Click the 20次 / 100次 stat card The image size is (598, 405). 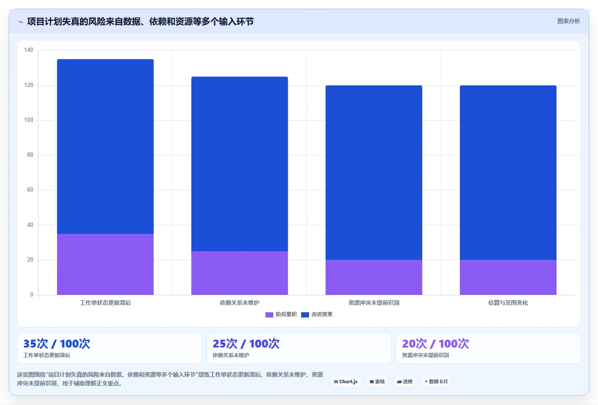(488, 348)
